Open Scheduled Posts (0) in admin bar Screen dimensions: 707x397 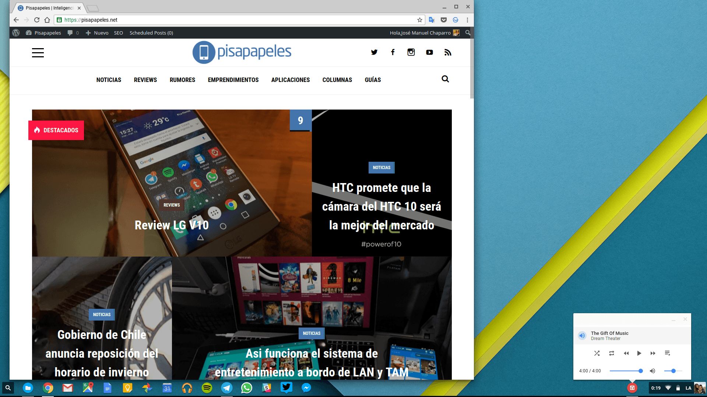coord(151,33)
